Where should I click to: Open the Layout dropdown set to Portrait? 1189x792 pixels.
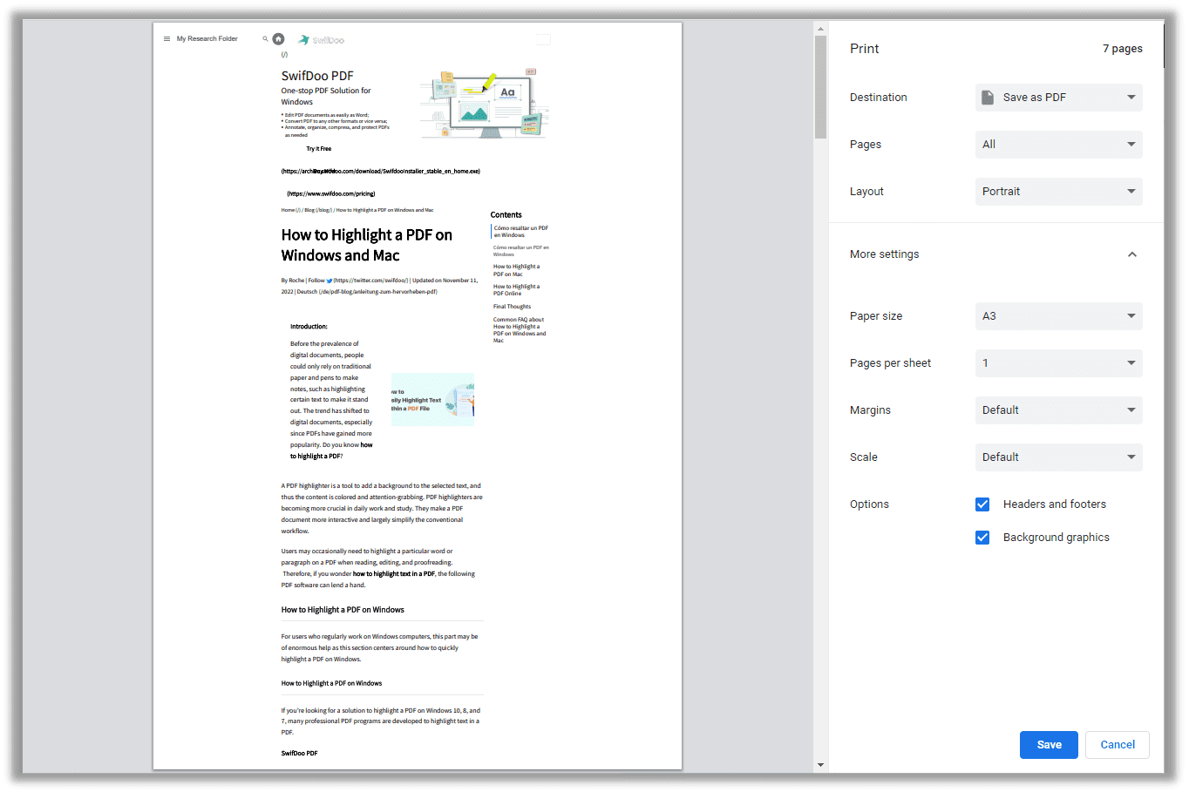coord(1058,192)
